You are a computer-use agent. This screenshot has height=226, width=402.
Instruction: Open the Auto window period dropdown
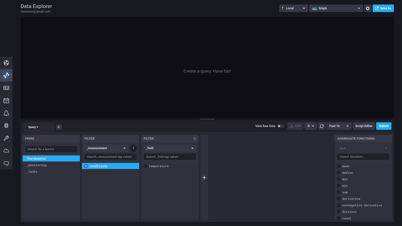coord(363,148)
